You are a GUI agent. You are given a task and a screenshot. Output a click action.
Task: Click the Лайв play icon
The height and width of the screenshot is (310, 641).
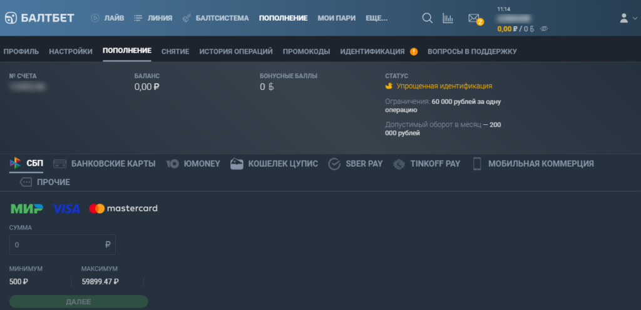click(95, 18)
